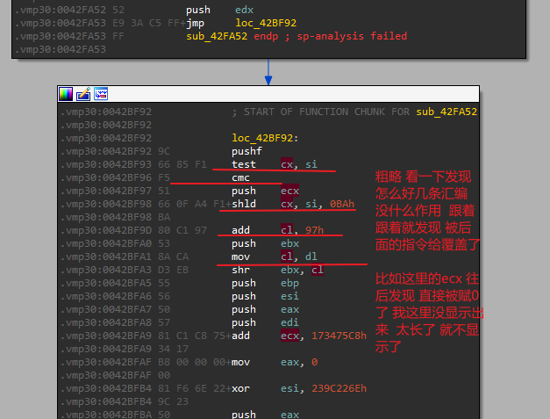Click cl operand in shr ebx, cl

coord(317,270)
